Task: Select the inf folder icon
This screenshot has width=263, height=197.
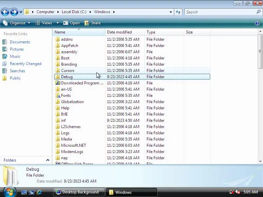Action: [x=58, y=120]
